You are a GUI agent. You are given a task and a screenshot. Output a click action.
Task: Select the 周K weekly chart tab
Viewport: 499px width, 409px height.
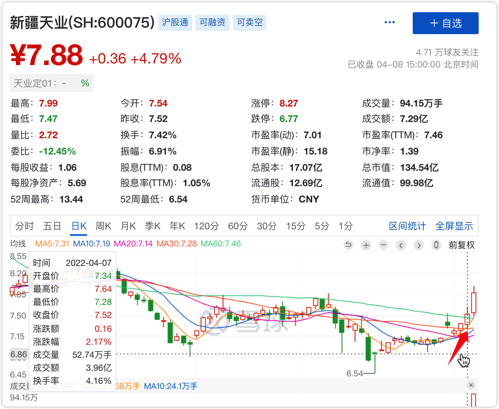(x=103, y=226)
